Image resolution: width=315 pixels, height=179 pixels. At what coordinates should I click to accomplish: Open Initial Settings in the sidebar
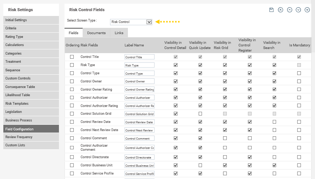(x=31, y=20)
